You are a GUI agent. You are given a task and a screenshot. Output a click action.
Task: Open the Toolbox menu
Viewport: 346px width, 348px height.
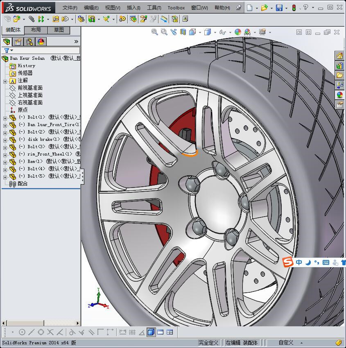point(176,8)
